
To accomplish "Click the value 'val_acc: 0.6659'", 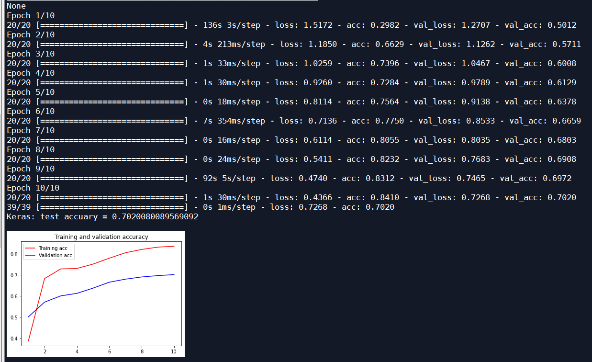I will [x=545, y=121].
